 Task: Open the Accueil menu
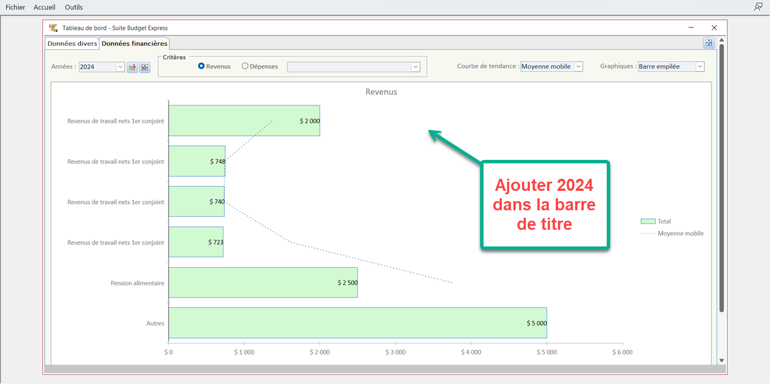tap(45, 7)
